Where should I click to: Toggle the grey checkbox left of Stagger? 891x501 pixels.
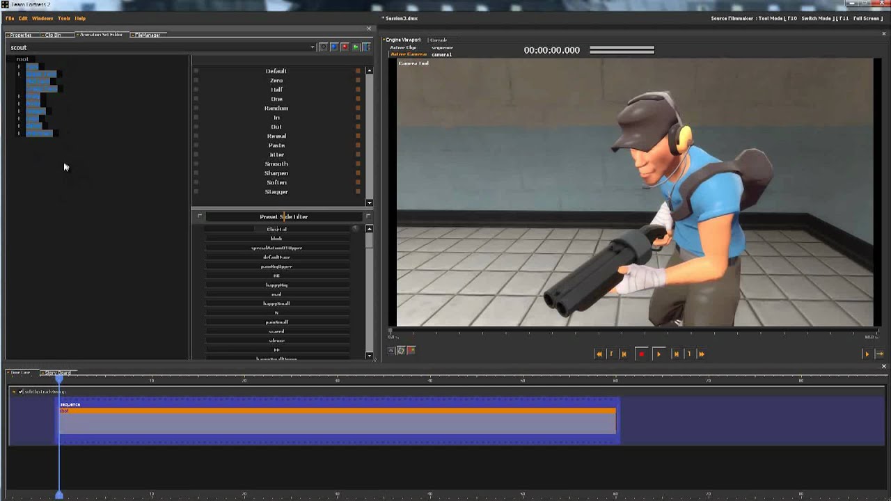pyautogui.click(x=196, y=191)
